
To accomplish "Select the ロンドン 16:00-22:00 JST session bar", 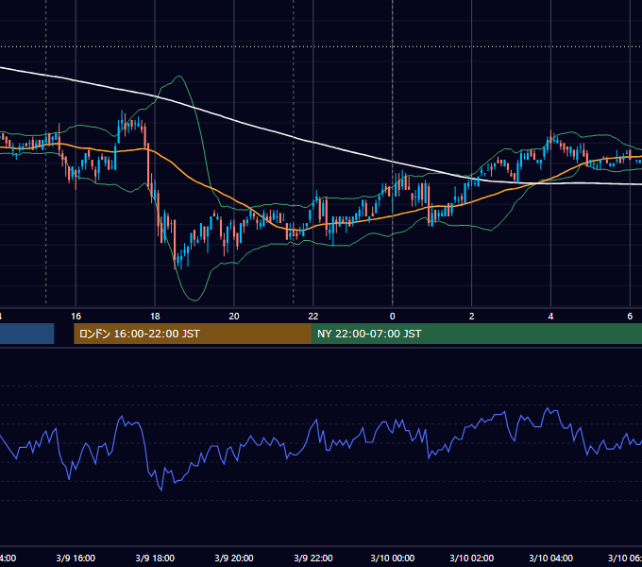I will [193, 334].
